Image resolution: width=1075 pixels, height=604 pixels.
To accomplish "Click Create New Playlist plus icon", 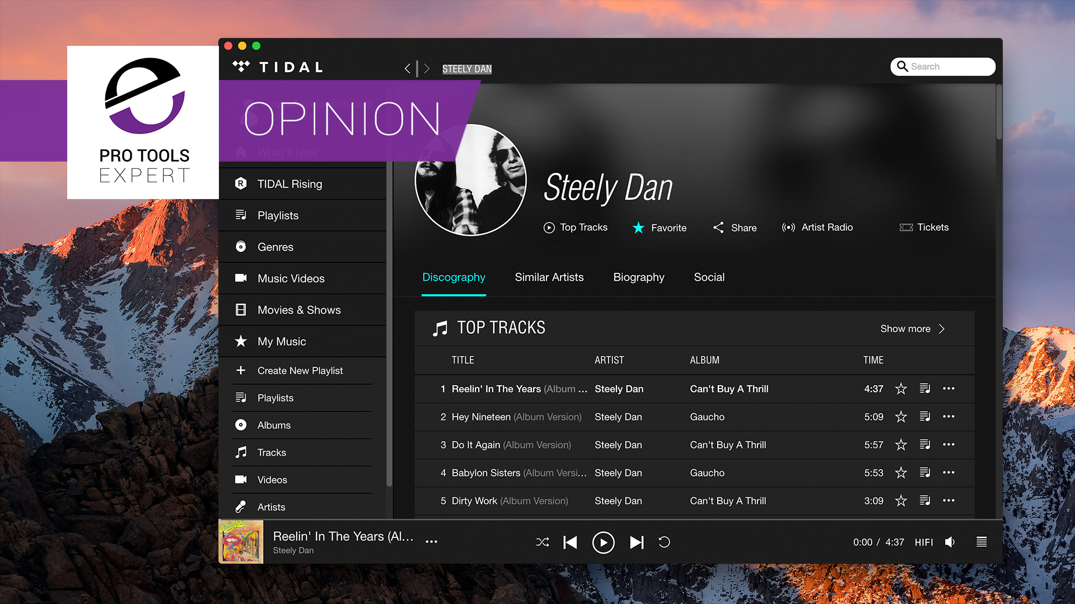I will pyautogui.click(x=241, y=370).
